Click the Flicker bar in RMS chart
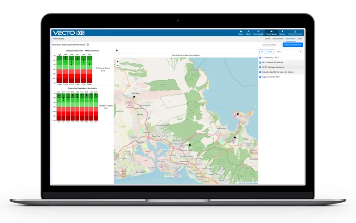Image resolution: width=356 pixels, height=223 pixels. (x=89, y=69)
